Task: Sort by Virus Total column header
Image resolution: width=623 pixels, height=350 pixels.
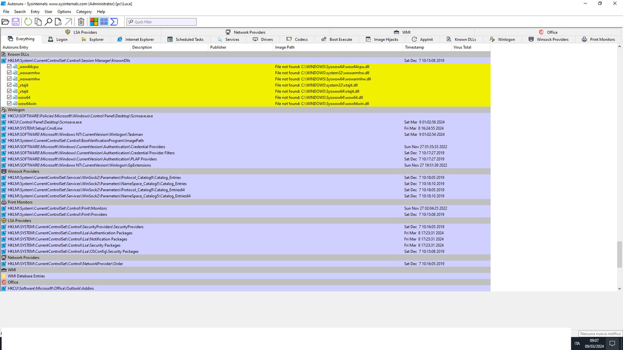Action: point(471,47)
